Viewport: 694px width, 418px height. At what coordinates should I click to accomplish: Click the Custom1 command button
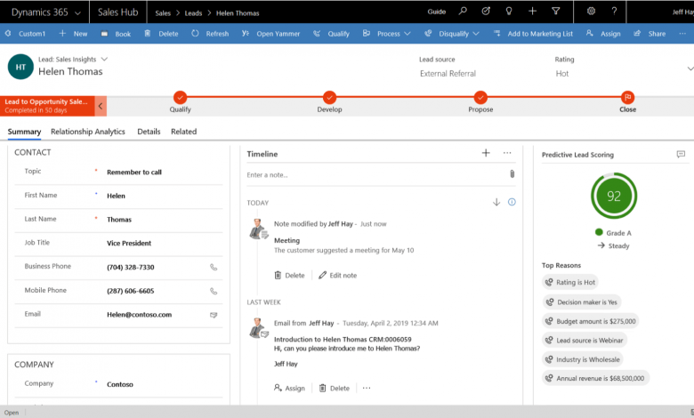click(25, 34)
